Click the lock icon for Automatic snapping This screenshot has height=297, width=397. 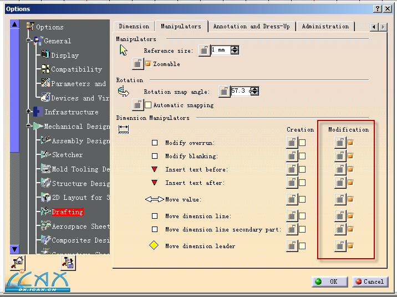click(x=138, y=105)
